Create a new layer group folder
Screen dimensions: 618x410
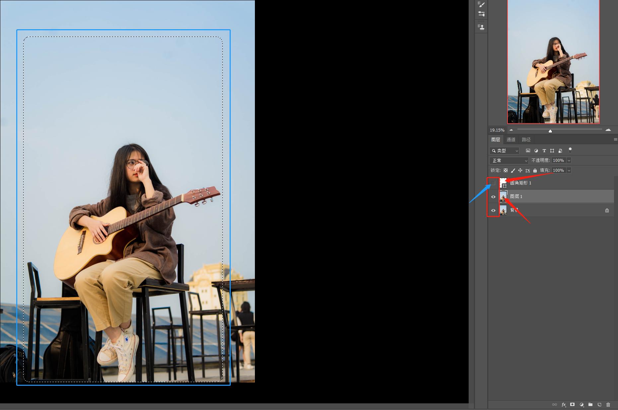pyautogui.click(x=590, y=405)
